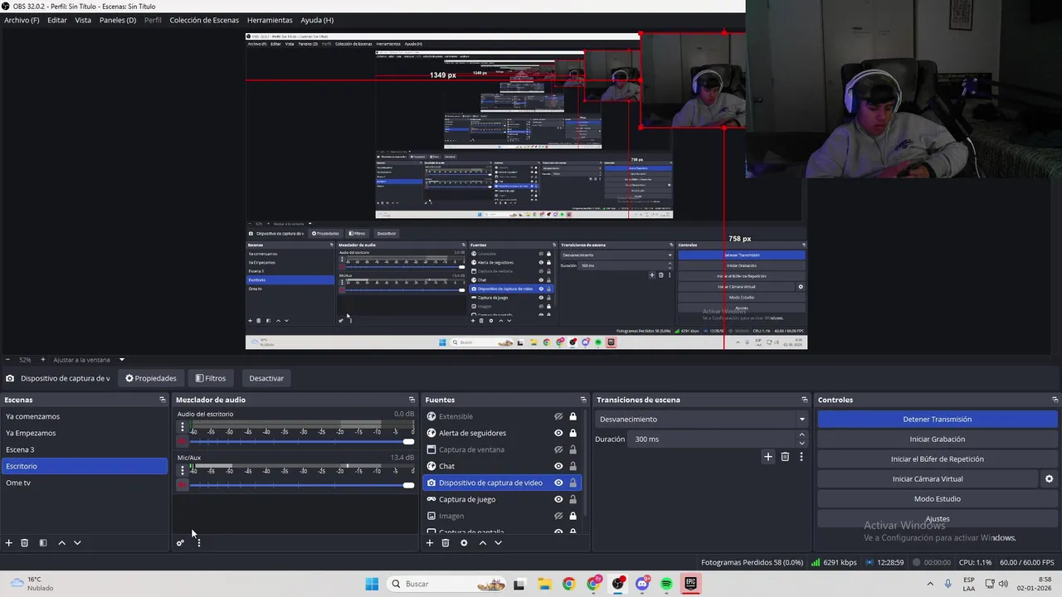Open Propiedades of selected source
Viewport: 1062px width, 597px height.
[151, 378]
